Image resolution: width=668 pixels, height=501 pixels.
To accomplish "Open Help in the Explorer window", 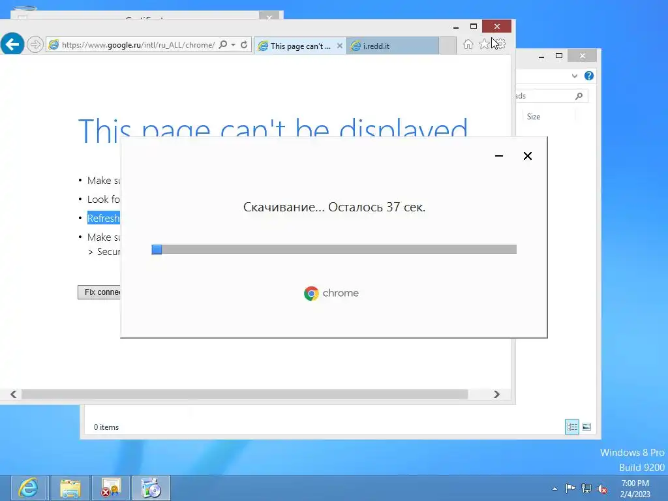I will pyautogui.click(x=589, y=76).
